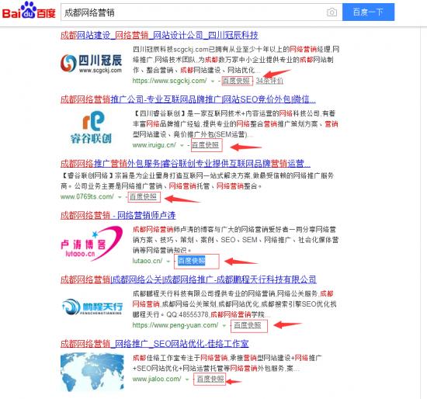This screenshot has width=427, height=399.
Task: Open the www.iruigu.cn URL link
Action: tap(154, 145)
